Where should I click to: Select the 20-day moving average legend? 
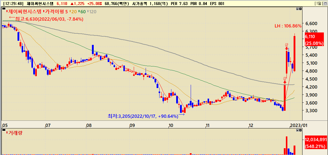pyautogui.click(x=74, y=12)
